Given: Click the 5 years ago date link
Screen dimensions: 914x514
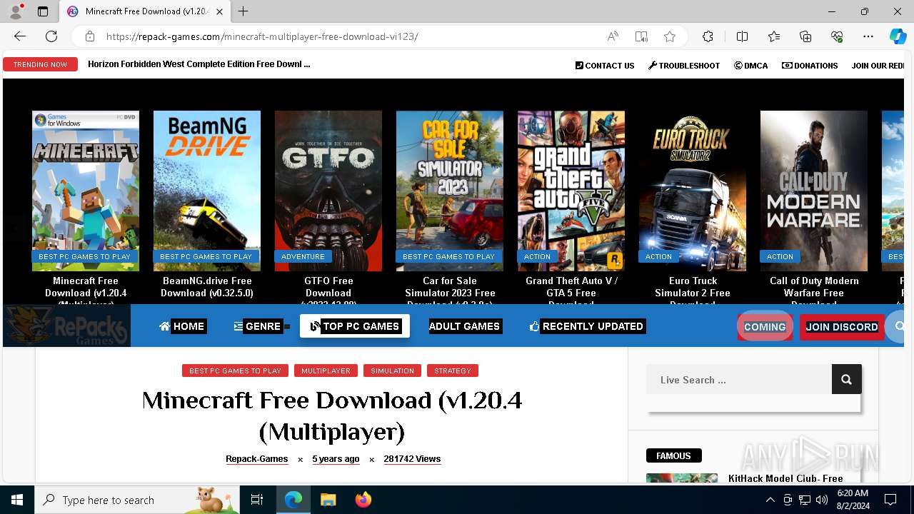Looking at the screenshot, I should 336,459.
